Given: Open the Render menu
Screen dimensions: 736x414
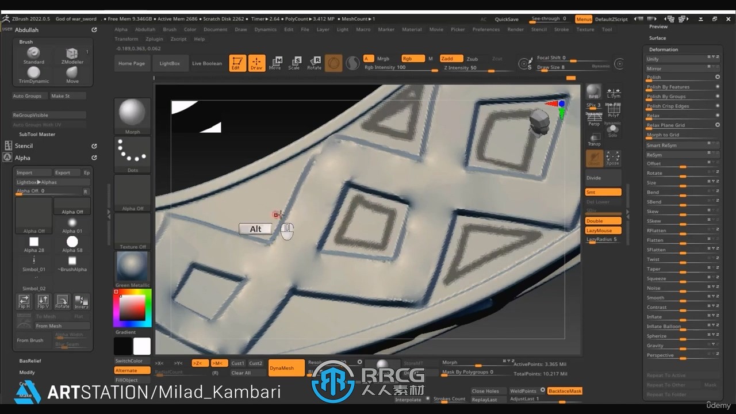Looking at the screenshot, I should click(x=516, y=29).
